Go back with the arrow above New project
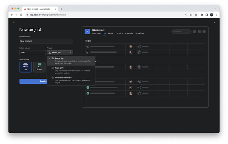 pyautogui.click(x=13, y=22)
